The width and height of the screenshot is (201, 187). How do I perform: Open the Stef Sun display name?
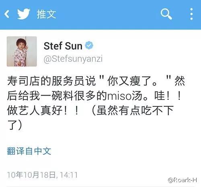click(x=63, y=46)
